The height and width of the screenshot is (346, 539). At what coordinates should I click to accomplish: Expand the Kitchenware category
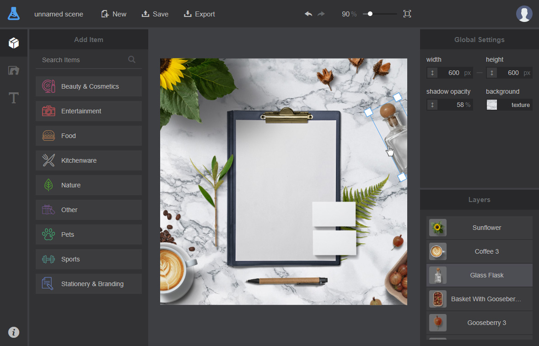(89, 160)
